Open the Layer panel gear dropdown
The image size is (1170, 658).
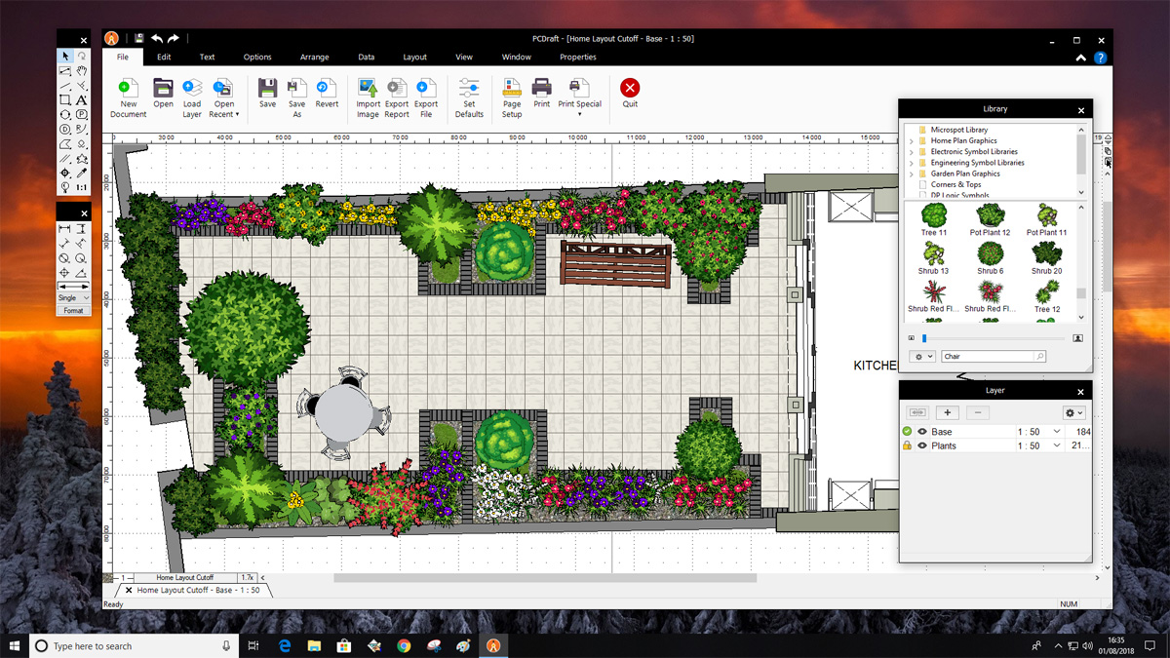1072,413
